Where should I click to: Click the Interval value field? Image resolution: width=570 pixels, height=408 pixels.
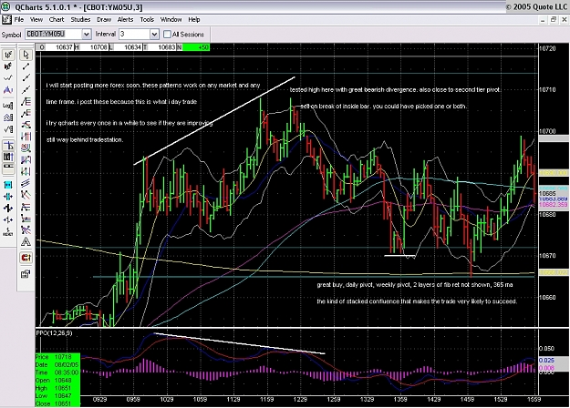(134, 34)
